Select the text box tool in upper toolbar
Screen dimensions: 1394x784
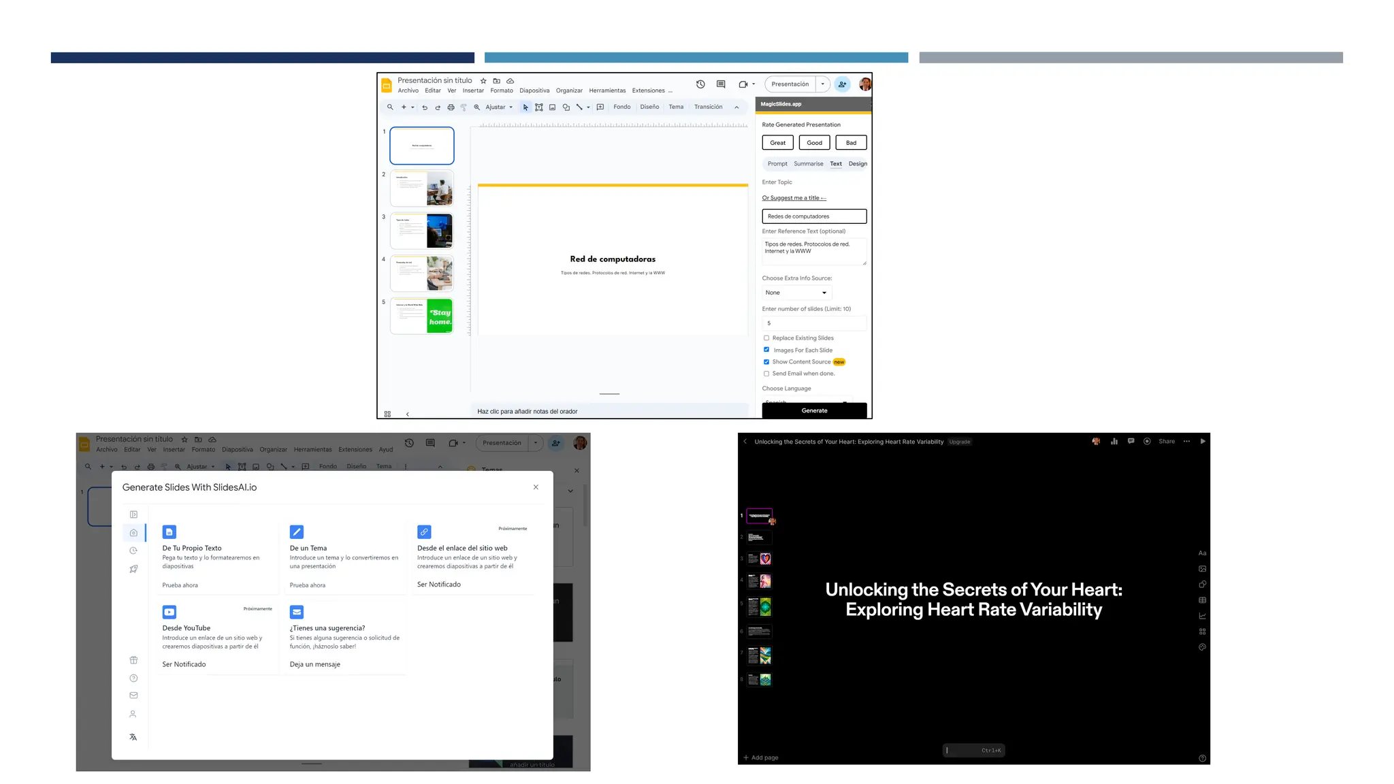(x=539, y=108)
